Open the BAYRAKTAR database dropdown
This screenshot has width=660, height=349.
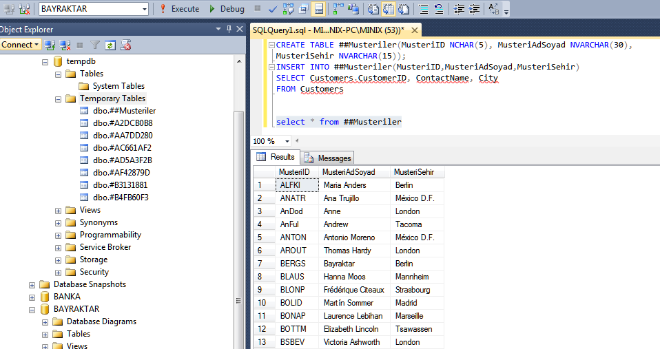click(x=143, y=9)
